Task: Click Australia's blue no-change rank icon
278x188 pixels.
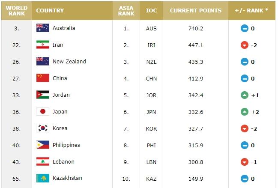Action: 245,28
